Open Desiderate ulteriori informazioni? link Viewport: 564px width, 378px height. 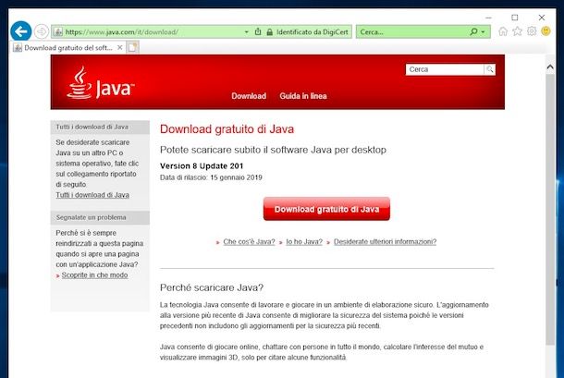click(x=385, y=242)
